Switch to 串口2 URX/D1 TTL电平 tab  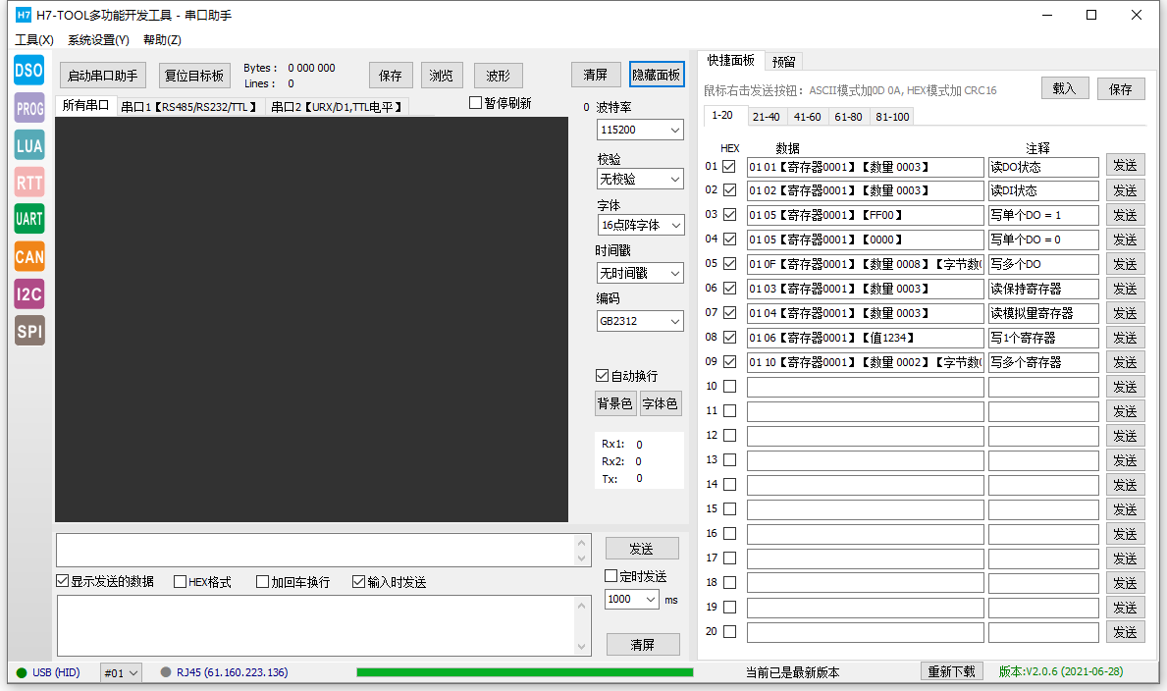(x=337, y=107)
